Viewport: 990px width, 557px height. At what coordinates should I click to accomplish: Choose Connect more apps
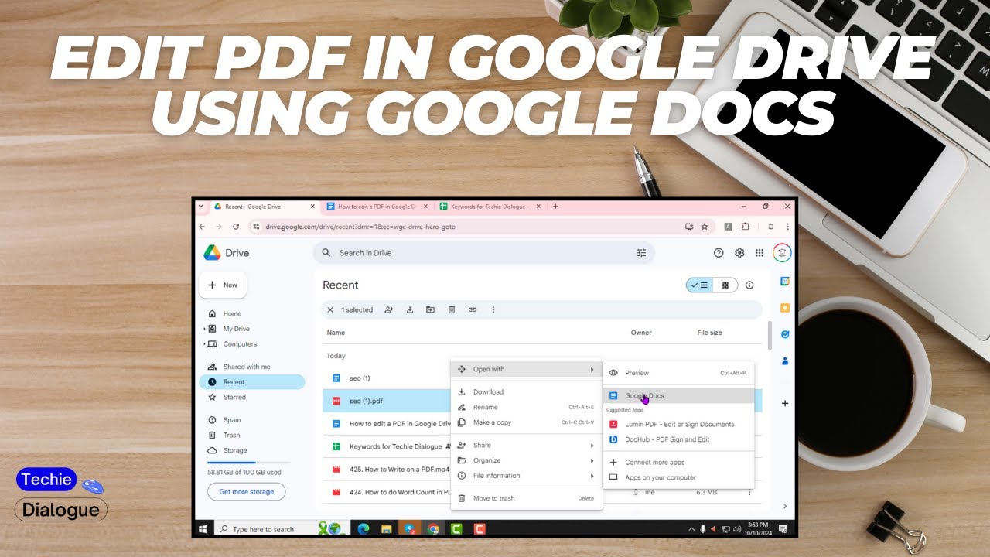tap(678, 463)
